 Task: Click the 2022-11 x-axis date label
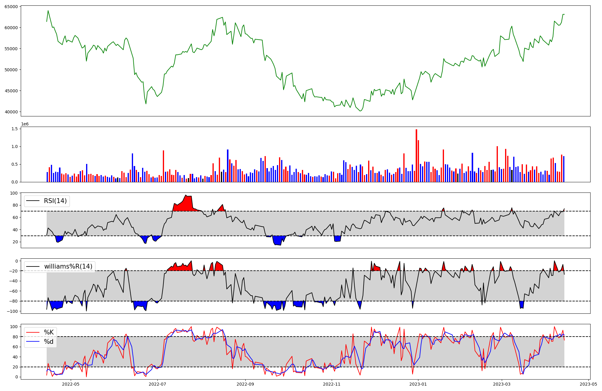pyautogui.click(x=332, y=384)
